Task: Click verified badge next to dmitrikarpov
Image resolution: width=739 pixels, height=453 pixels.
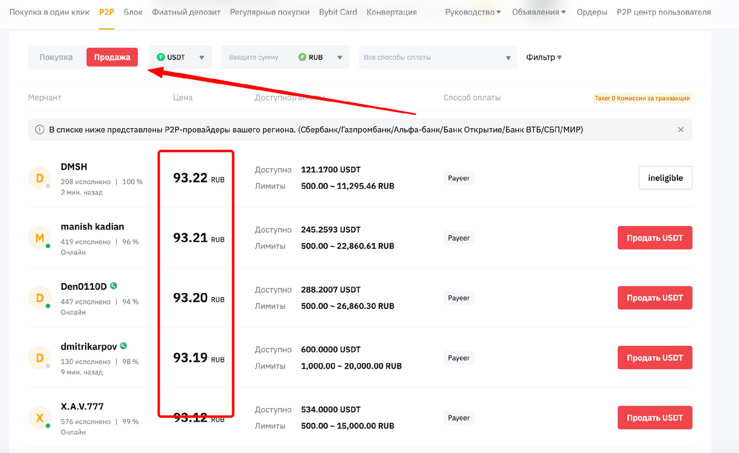Action: 123,346
